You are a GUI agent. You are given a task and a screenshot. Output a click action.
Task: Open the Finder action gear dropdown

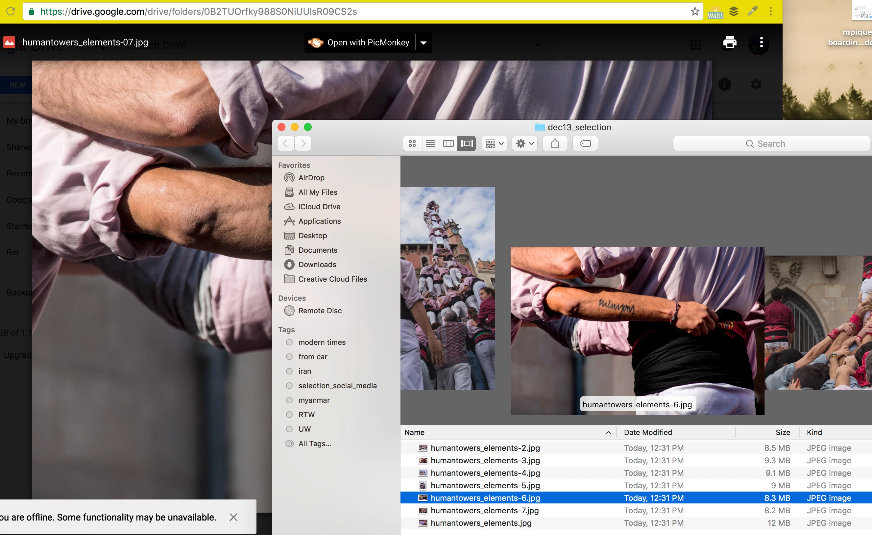click(524, 143)
